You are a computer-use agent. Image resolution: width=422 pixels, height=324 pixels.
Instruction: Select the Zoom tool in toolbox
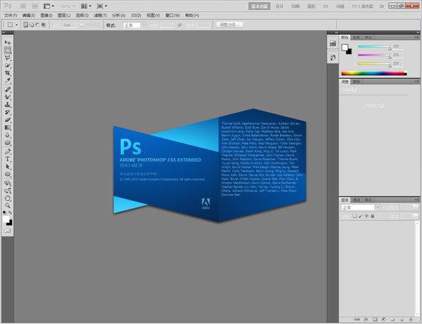8,204
